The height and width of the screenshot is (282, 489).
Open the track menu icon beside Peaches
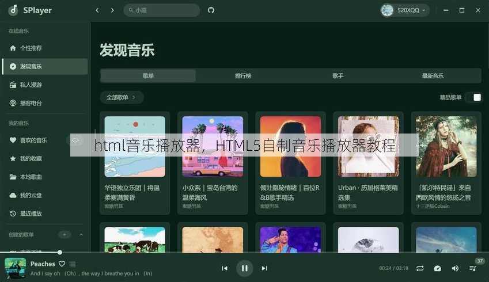[73, 264]
